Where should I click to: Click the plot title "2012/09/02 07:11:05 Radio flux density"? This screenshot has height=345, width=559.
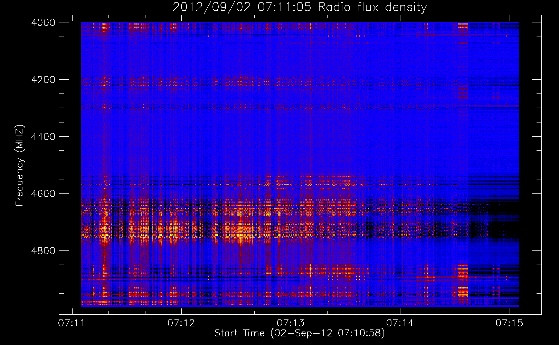point(300,7)
